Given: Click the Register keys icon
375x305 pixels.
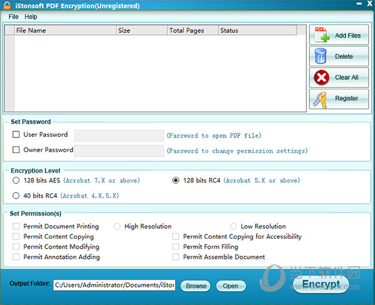Looking at the screenshot, I should pyautogui.click(x=321, y=100).
